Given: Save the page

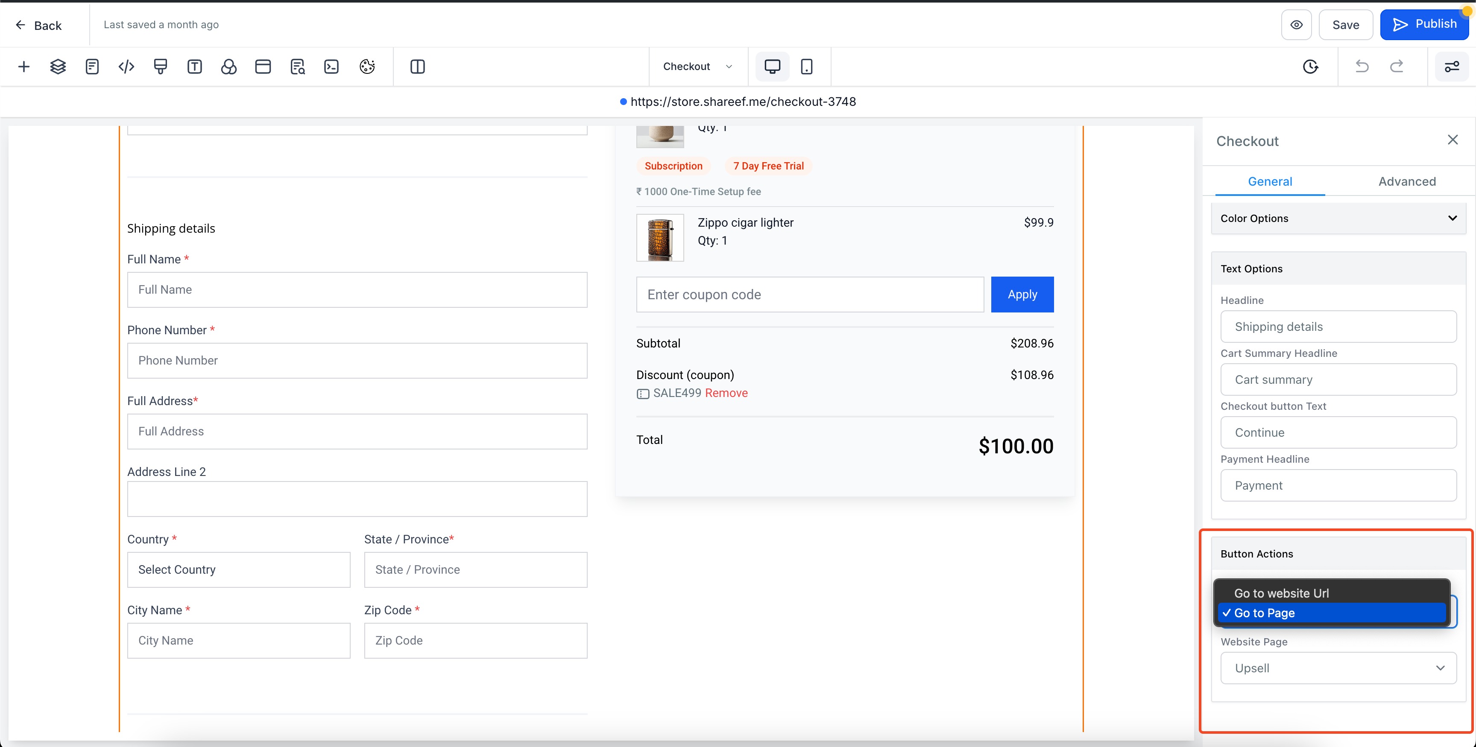Looking at the screenshot, I should coord(1346,25).
